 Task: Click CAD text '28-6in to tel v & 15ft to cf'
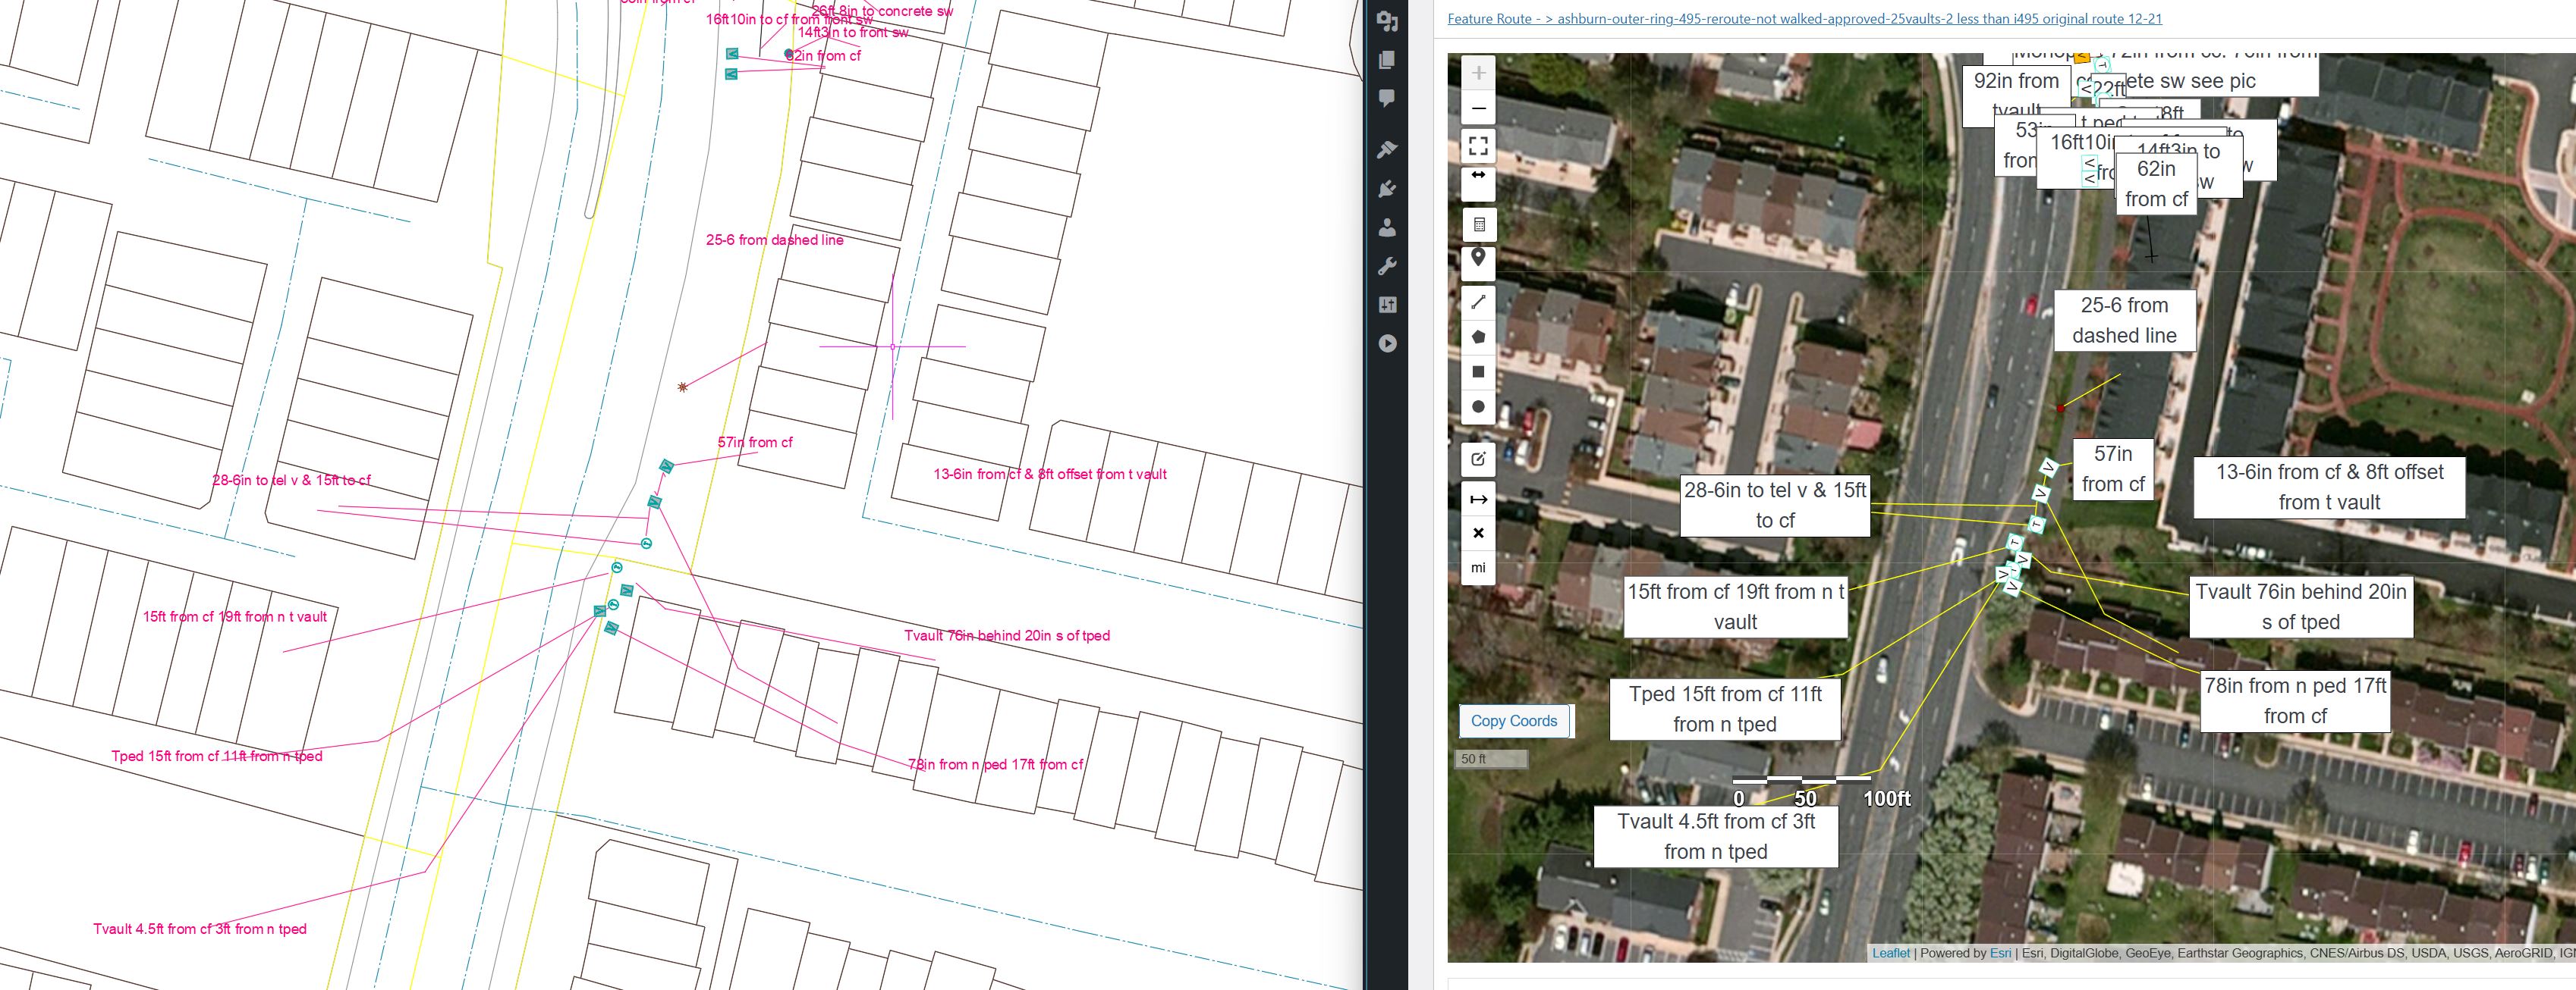tap(291, 480)
